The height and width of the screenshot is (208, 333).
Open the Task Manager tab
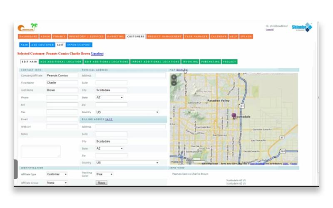[196, 37]
